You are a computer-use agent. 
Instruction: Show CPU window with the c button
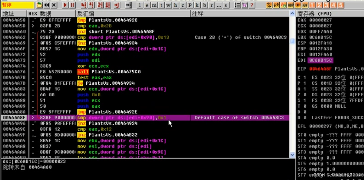[x=183, y=5]
